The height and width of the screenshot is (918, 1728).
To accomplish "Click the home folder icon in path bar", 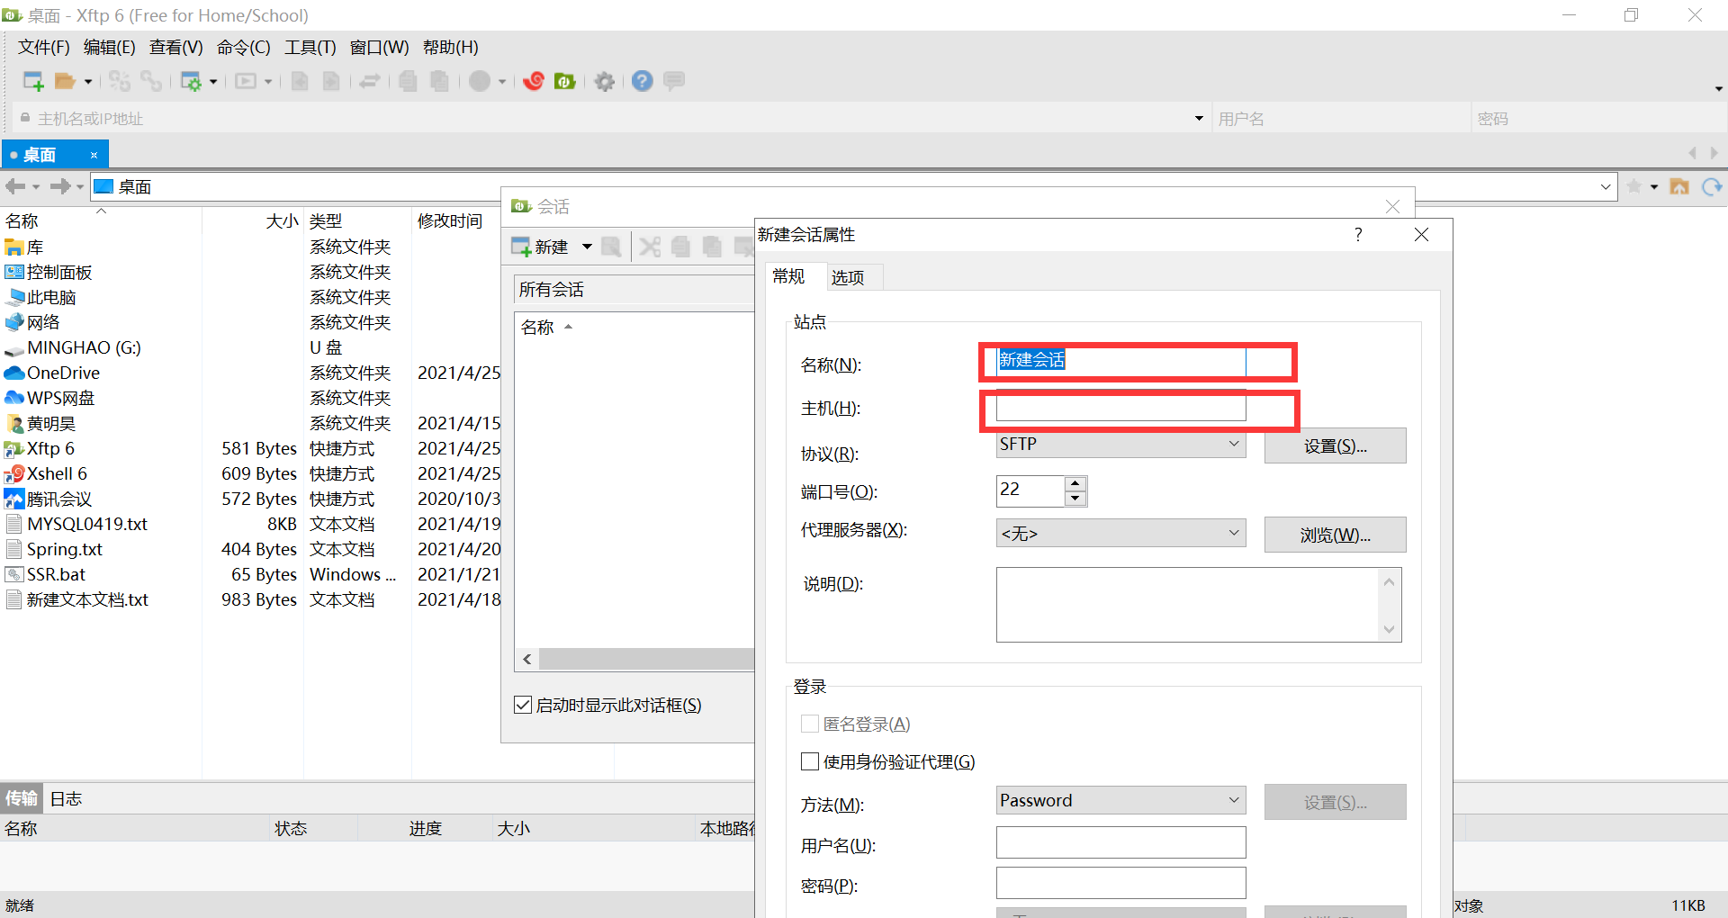I will coord(1679,186).
